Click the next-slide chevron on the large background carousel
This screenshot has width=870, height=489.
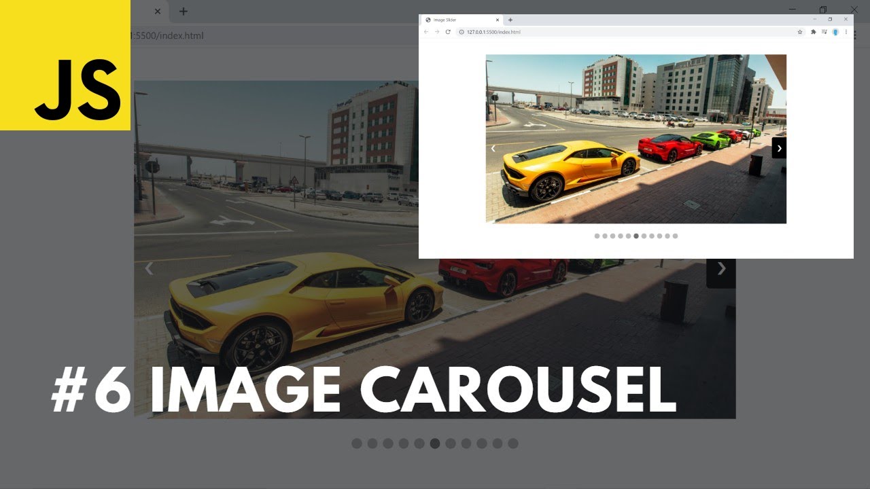click(x=721, y=269)
